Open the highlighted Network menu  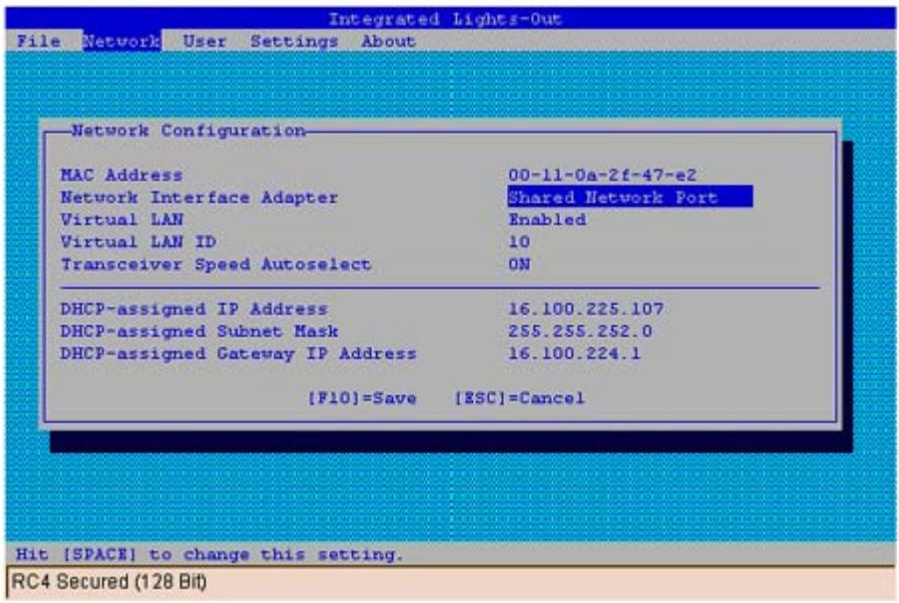(122, 41)
